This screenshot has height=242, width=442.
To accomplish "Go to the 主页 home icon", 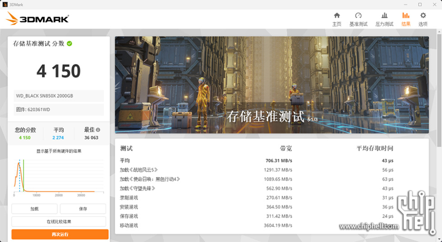I will pyautogui.click(x=336, y=16).
